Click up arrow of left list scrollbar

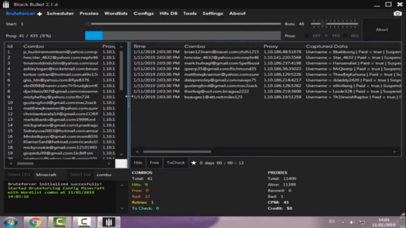click(x=121, y=47)
